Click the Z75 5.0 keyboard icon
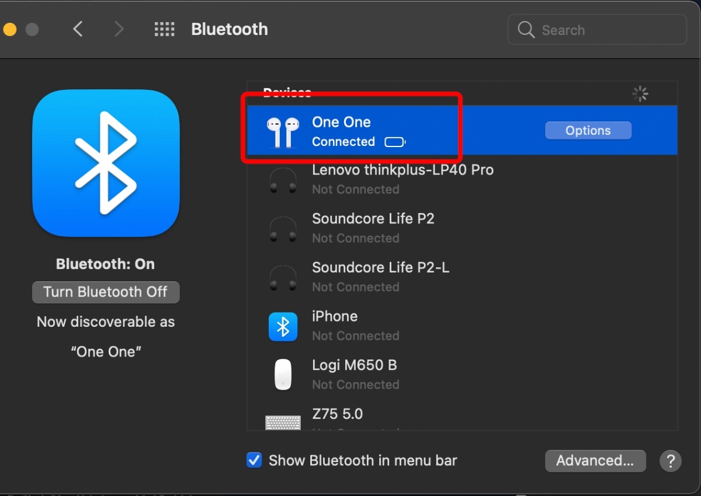This screenshot has width=701, height=496. point(283,422)
